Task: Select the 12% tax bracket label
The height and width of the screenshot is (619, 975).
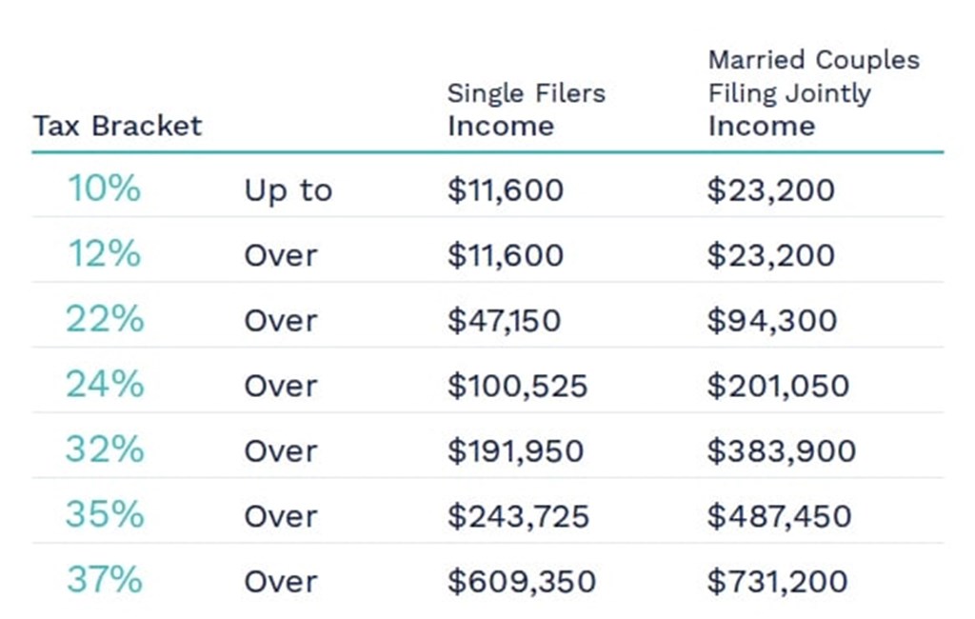Action: tap(104, 254)
